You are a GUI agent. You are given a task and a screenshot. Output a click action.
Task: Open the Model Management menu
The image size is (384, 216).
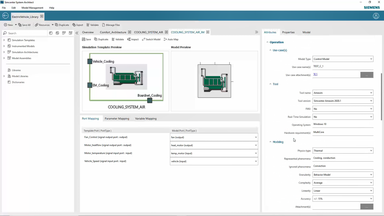(x=32, y=8)
